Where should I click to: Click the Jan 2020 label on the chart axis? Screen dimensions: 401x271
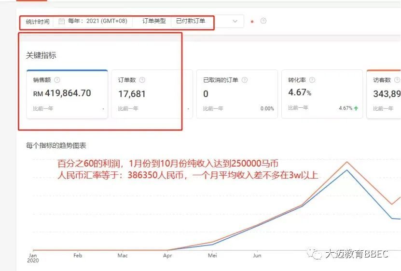coord(33,258)
